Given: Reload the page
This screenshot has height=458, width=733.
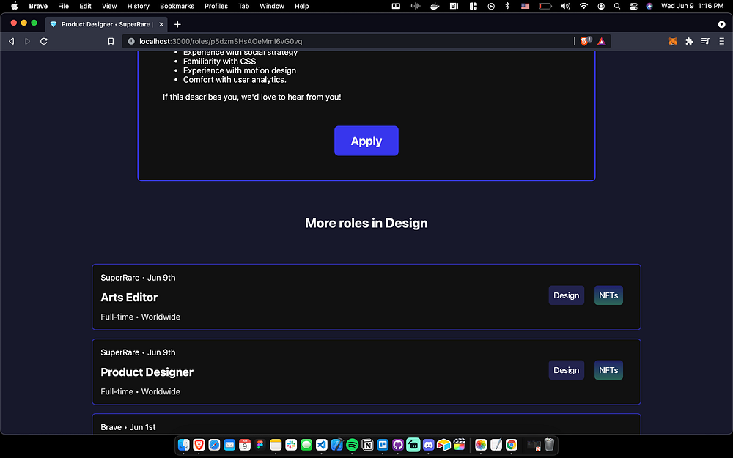Looking at the screenshot, I should tap(44, 41).
